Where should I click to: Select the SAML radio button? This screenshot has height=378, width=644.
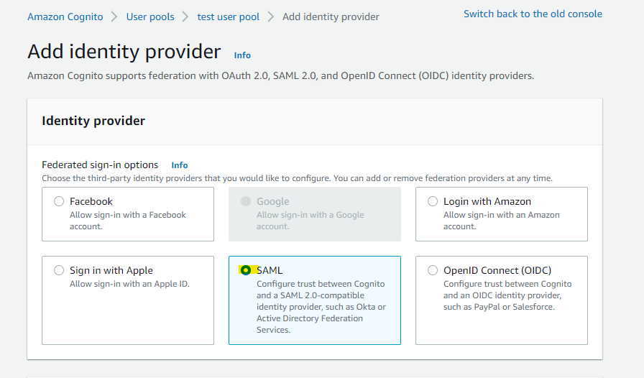pyautogui.click(x=246, y=270)
